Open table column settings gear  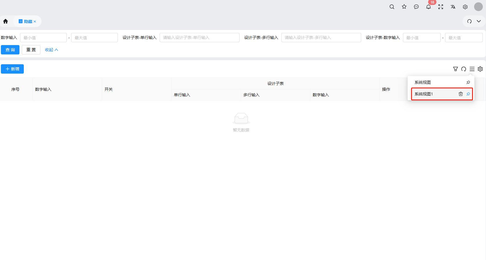point(480,69)
